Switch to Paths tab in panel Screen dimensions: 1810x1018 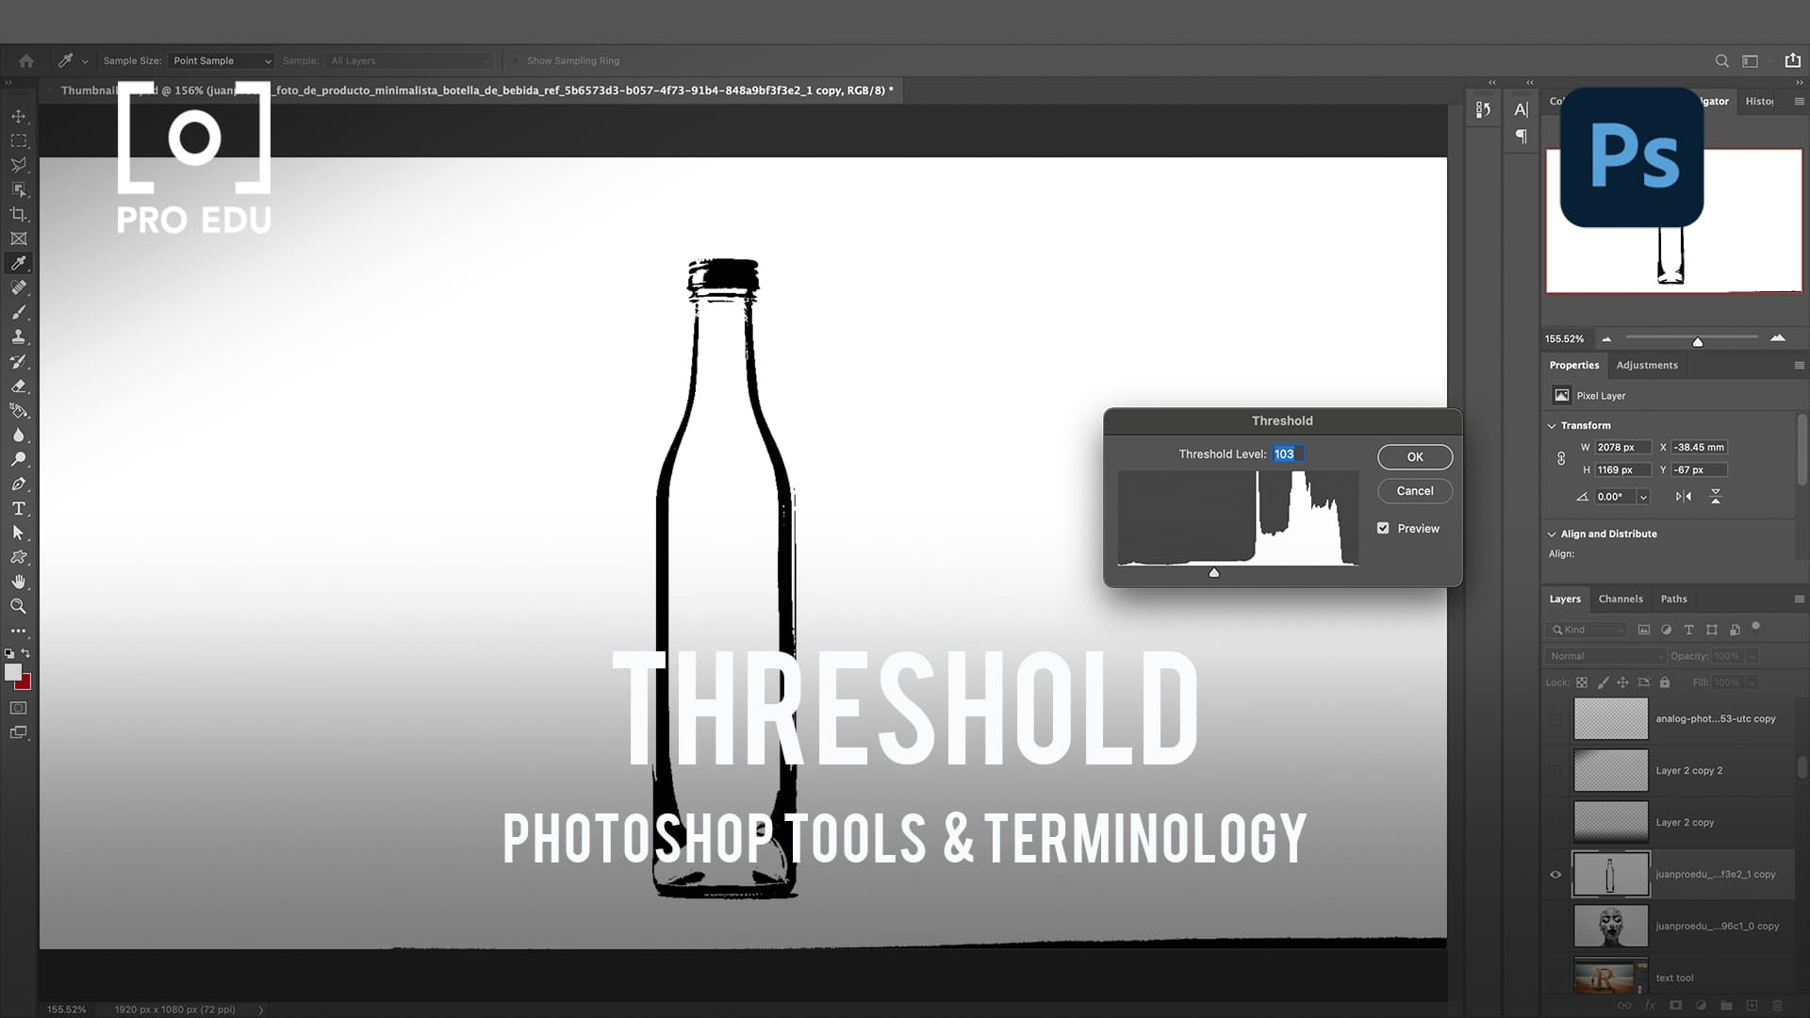point(1673,598)
